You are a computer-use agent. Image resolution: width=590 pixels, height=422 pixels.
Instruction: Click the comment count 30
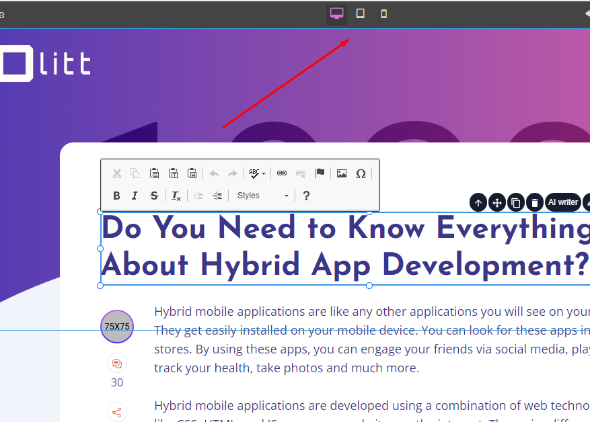click(117, 382)
